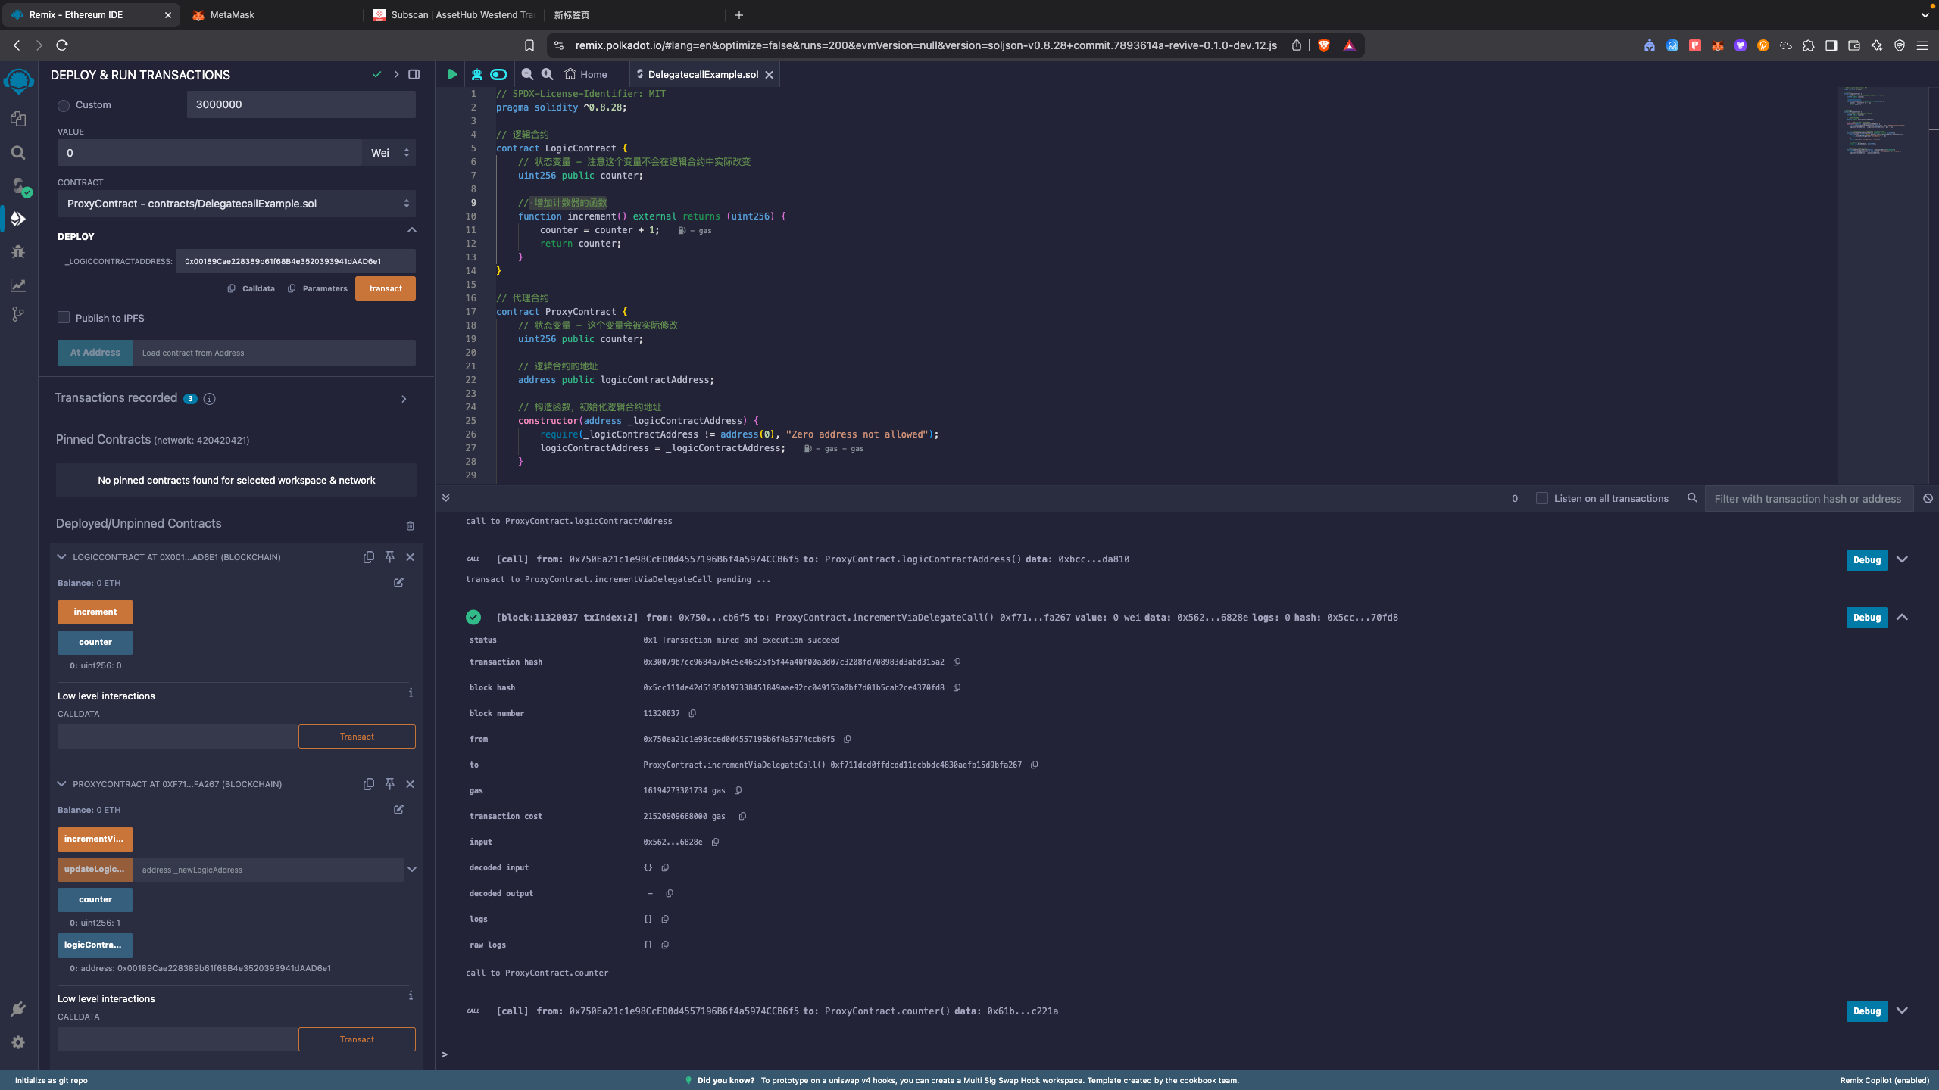The height and width of the screenshot is (1090, 1939).
Task: Expand the logicContractAddress call log entry
Action: pyautogui.click(x=1902, y=559)
